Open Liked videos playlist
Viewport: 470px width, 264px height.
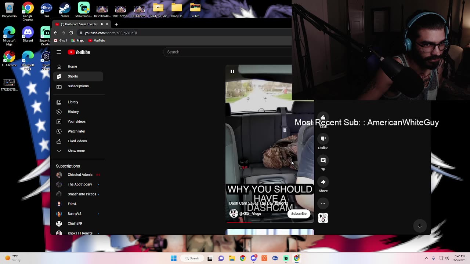pos(78,141)
